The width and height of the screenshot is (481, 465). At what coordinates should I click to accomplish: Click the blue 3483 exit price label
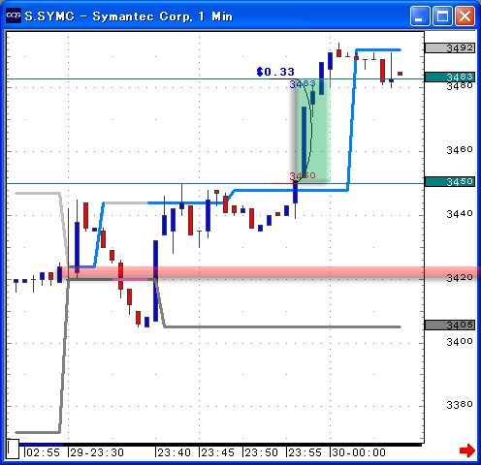point(303,84)
